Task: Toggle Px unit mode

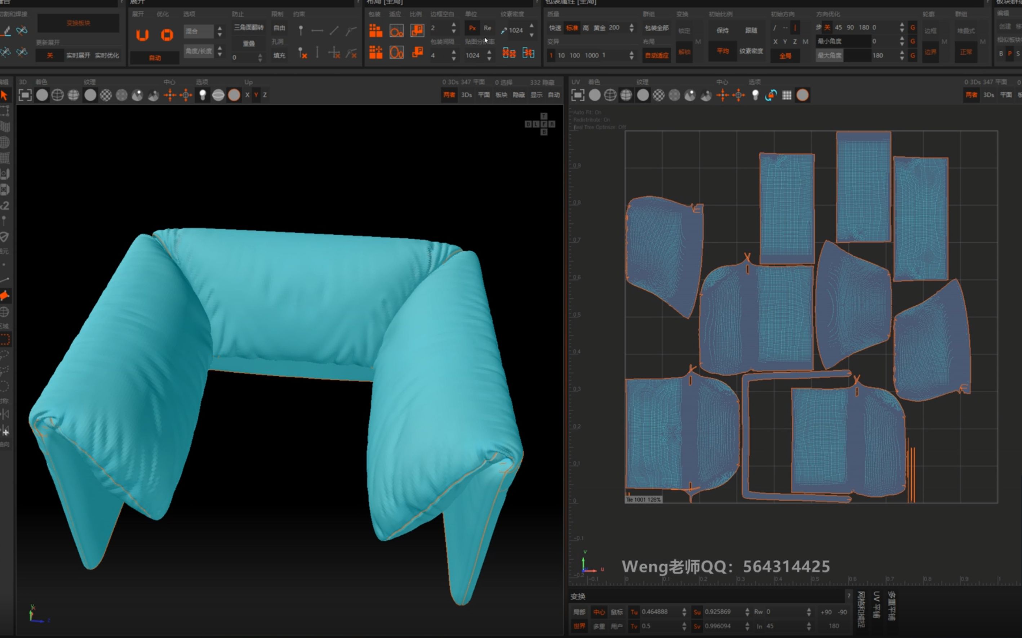Action: [x=472, y=28]
